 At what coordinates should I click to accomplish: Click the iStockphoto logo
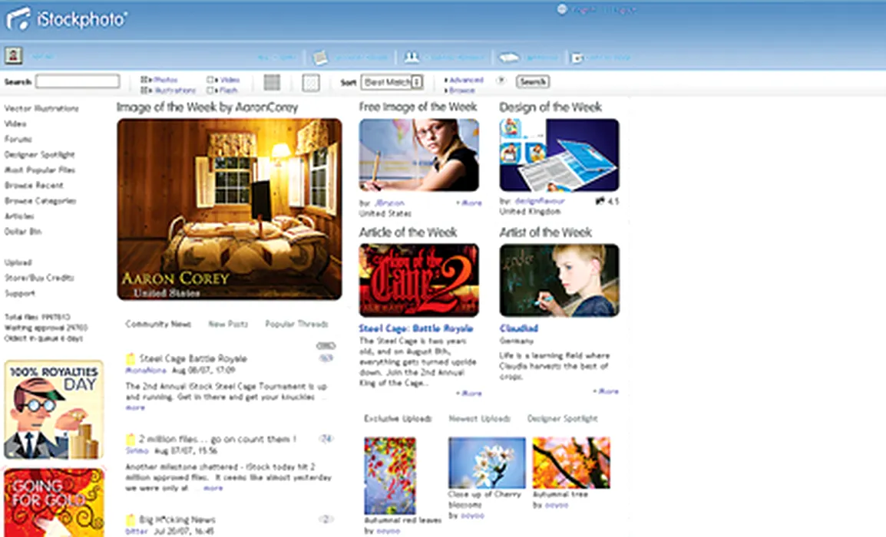pyautogui.click(x=67, y=19)
